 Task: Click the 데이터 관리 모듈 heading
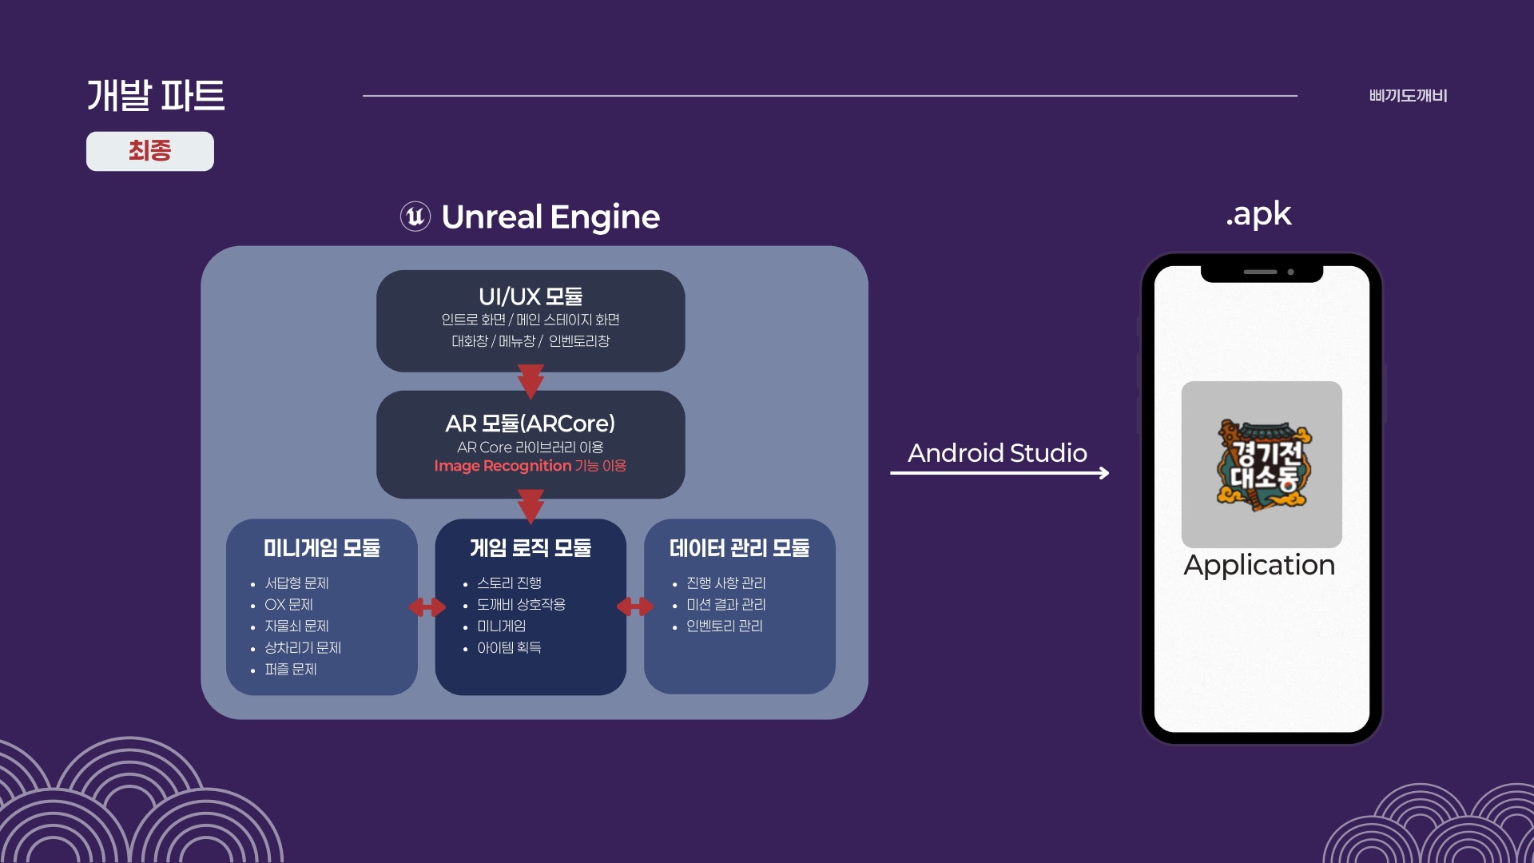tap(739, 548)
